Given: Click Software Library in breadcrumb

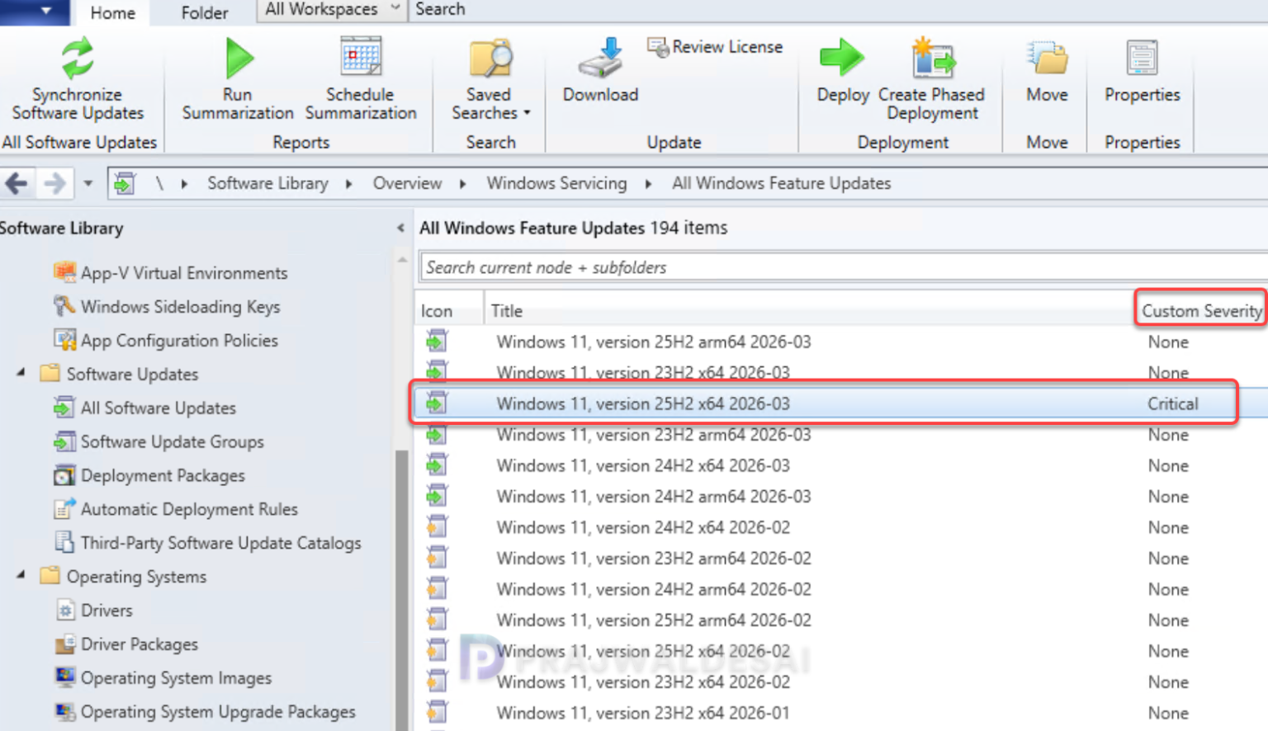Looking at the screenshot, I should click(267, 183).
